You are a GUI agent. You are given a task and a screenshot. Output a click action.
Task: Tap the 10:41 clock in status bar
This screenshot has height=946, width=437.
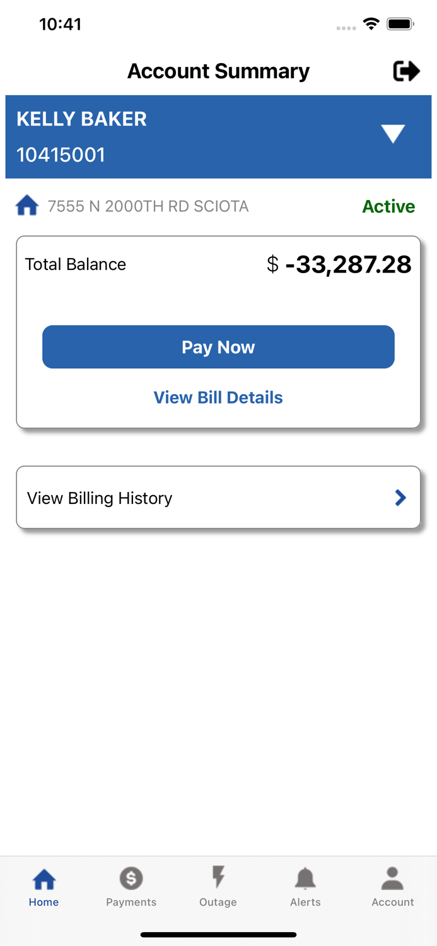pos(61,25)
